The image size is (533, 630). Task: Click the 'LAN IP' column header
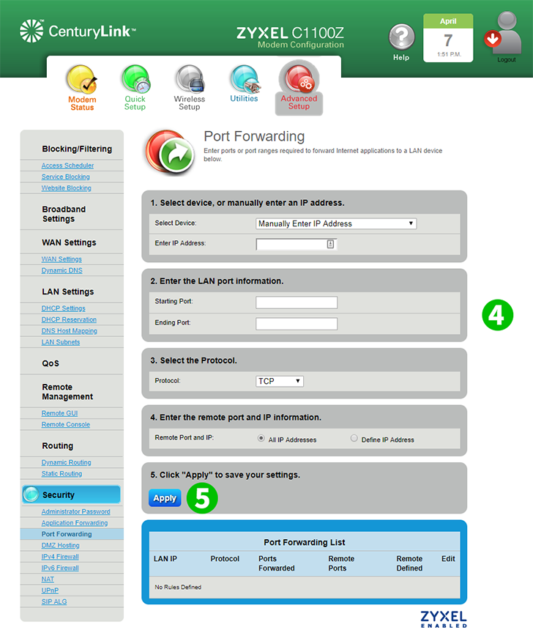[165, 559]
